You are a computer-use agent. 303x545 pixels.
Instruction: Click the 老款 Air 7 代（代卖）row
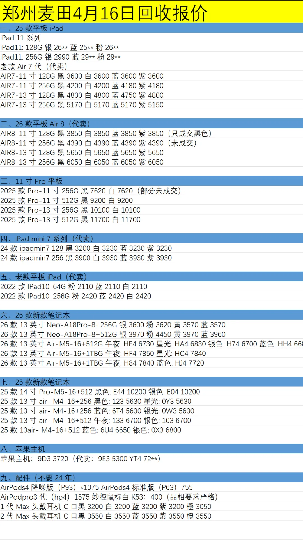151,66
